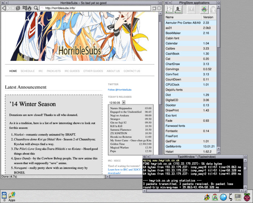Click the browser horizontal scroll left arrow
The image size is (253, 203).
coord(108,177)
